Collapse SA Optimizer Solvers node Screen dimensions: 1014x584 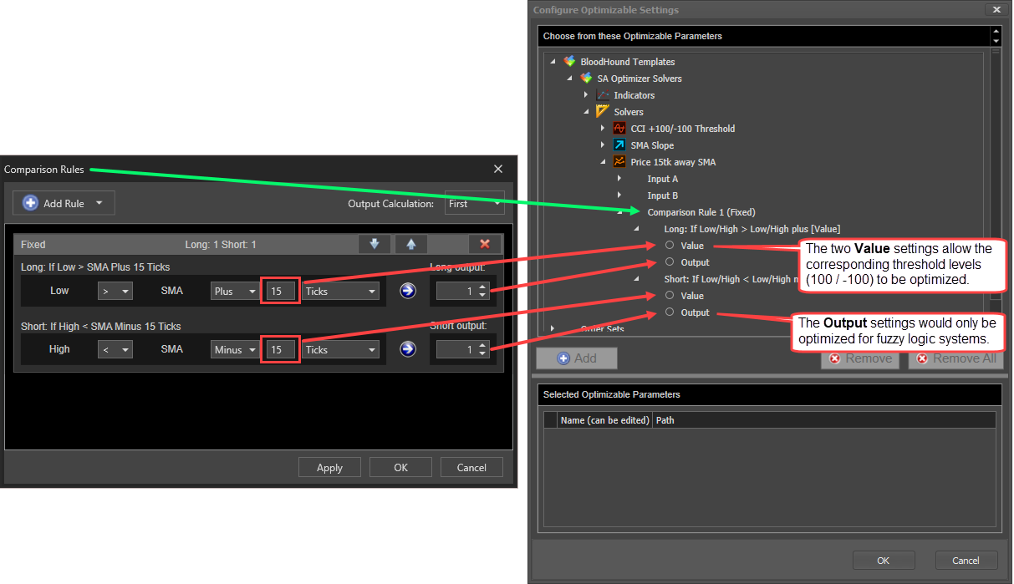[569, 79]
